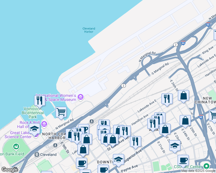Screen dimensions: 216x173
Task: Select the restaurant marker on Superior Ave
Action: tap(135, 142)
